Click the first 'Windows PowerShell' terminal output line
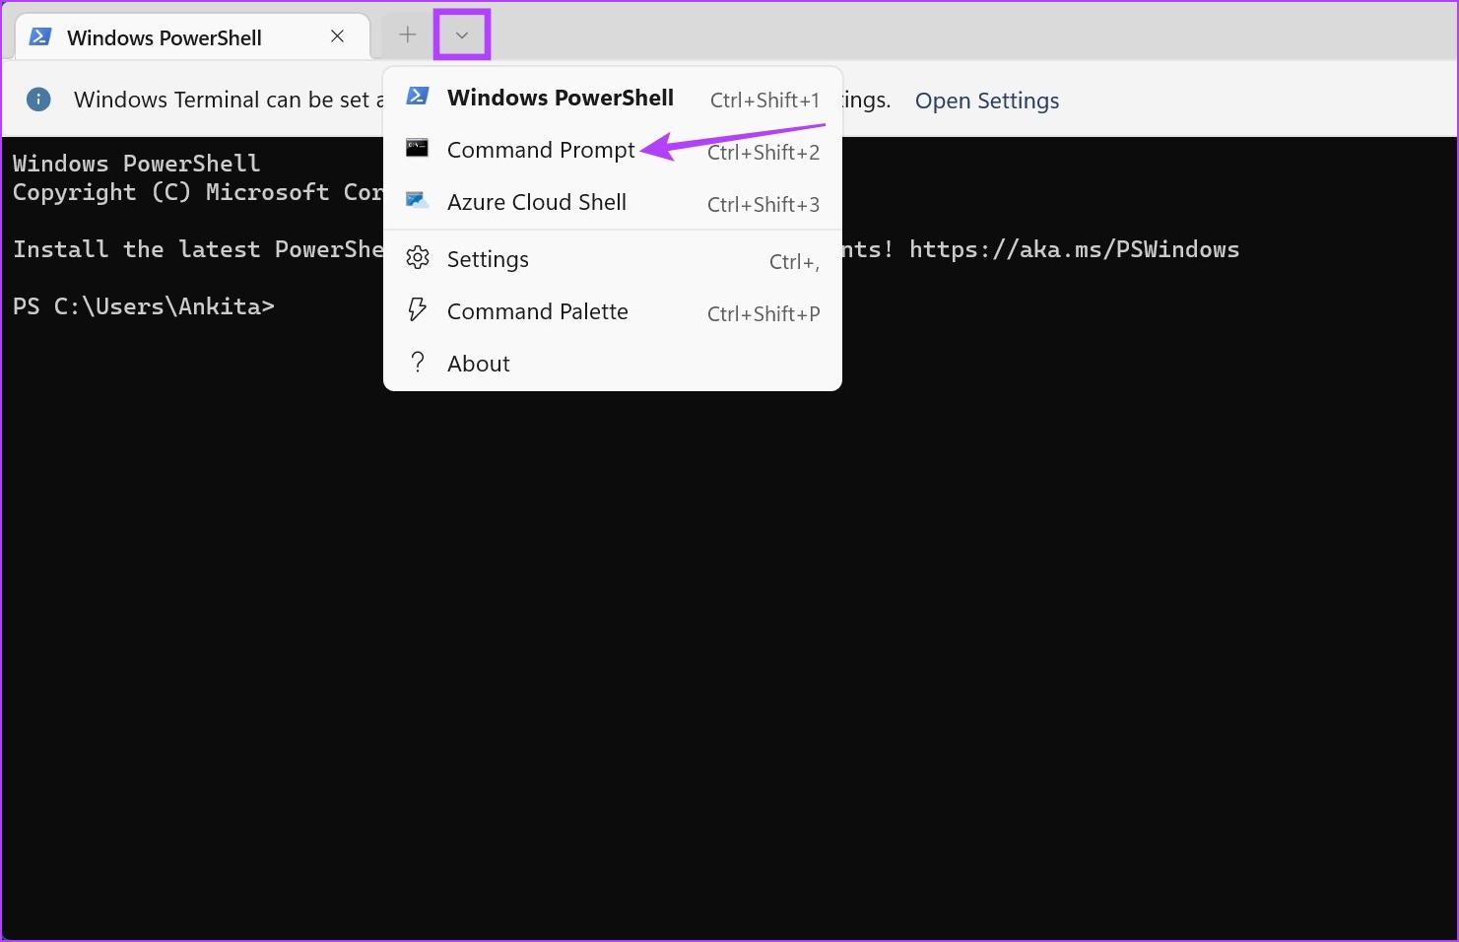 [x=137, y=164]
